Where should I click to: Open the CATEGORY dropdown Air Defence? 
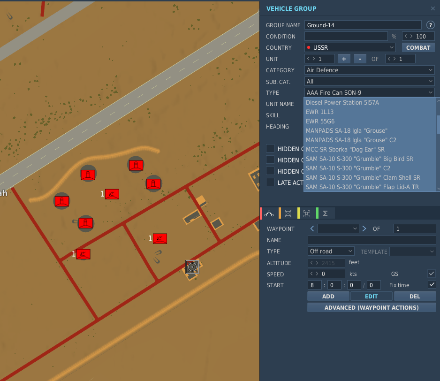pos(369,70)
